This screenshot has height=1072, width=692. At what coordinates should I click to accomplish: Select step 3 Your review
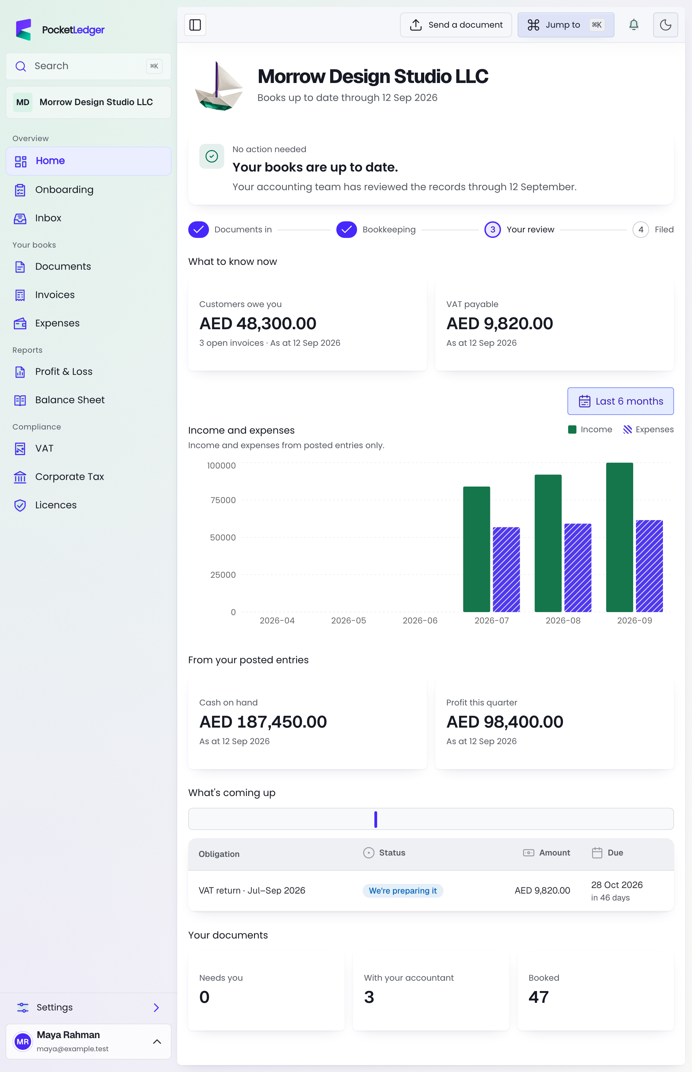(519, 230)
